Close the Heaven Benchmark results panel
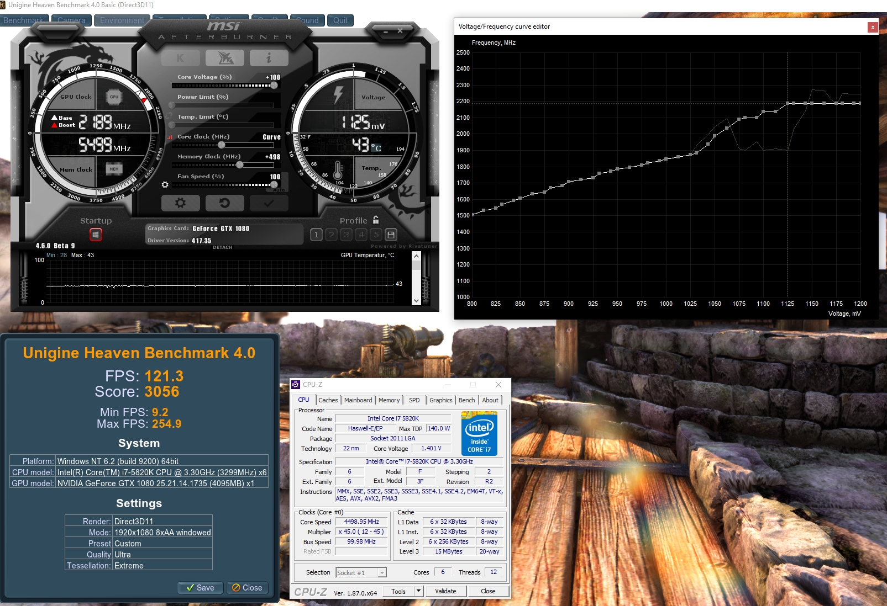Image resolution: width=887 pixels, height=606 pixels. coord(247,588)
